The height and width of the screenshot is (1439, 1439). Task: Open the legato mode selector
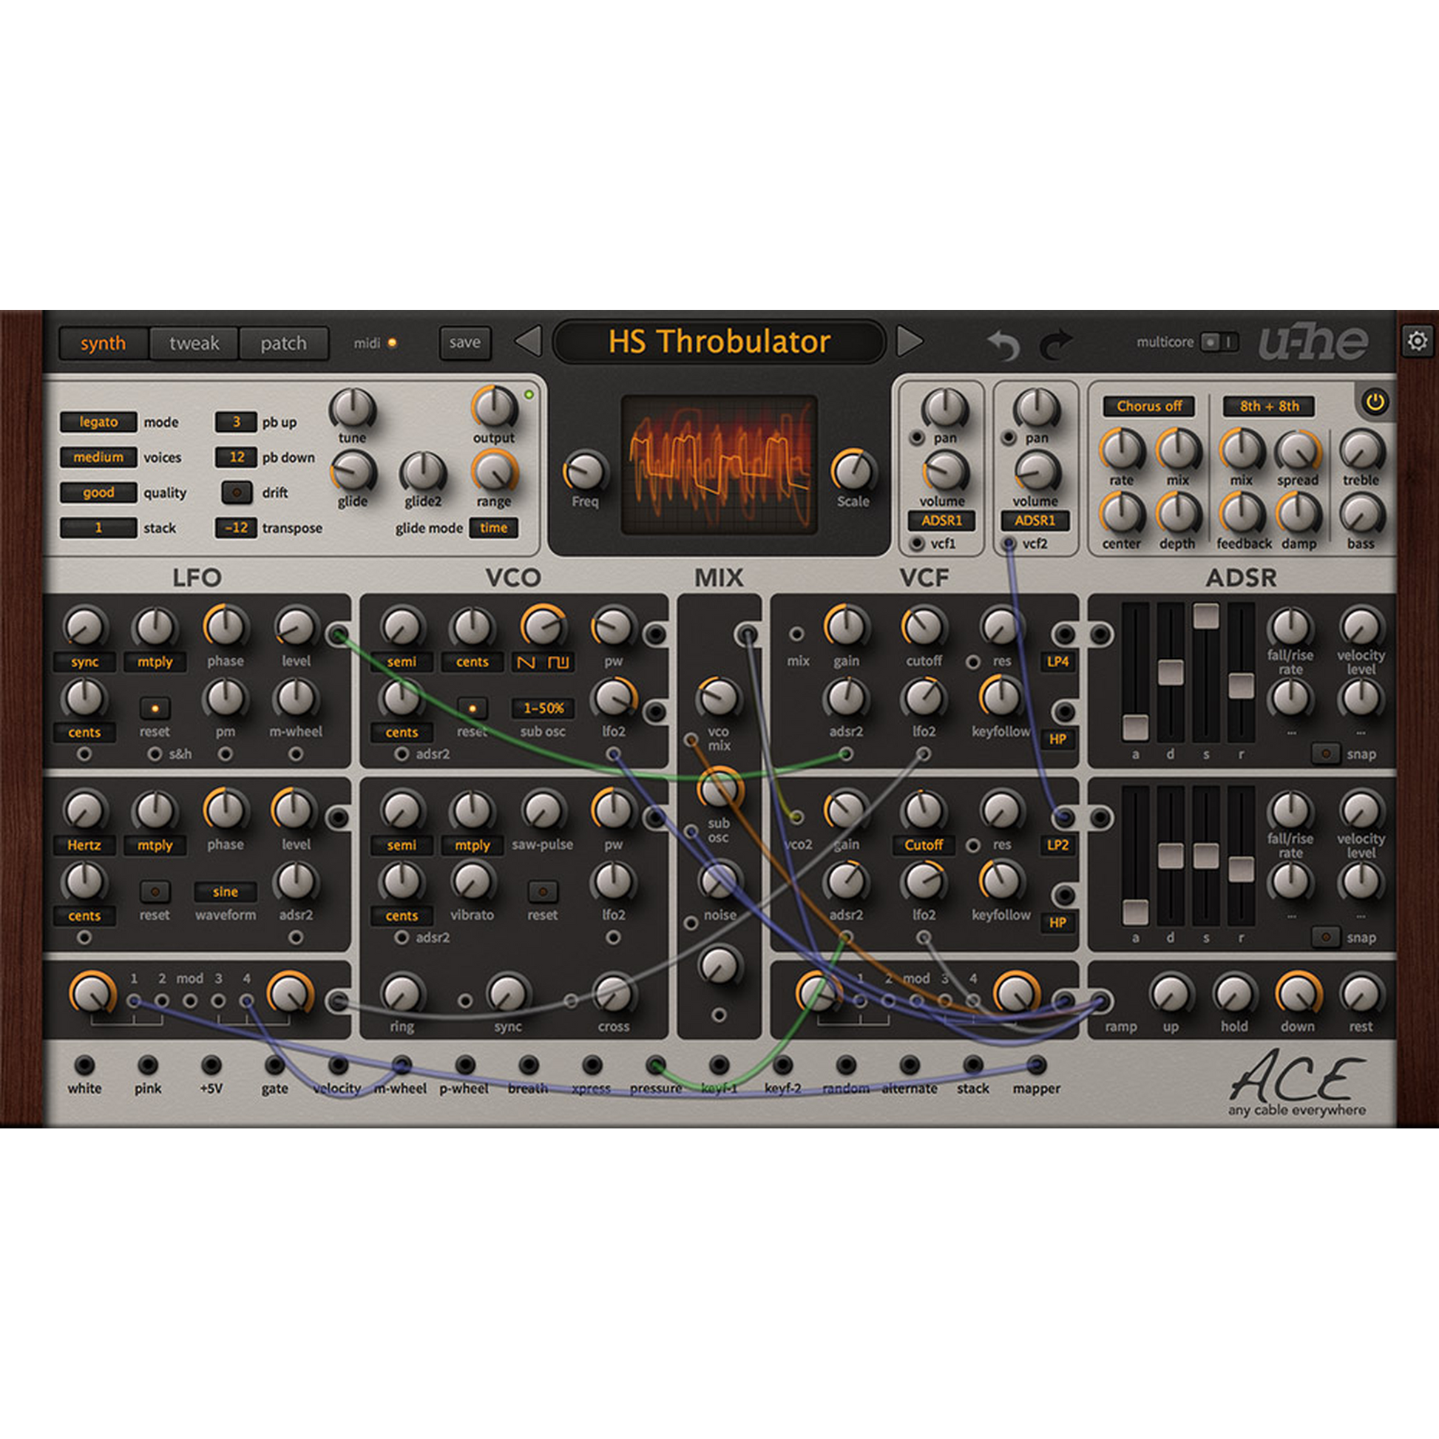(98, 422)
